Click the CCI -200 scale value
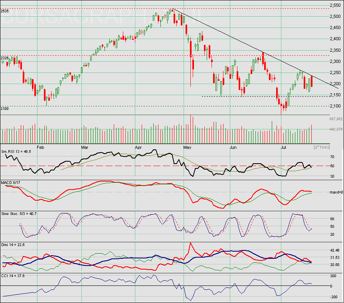Screen dimensions: 344x303 click(x=334, y=297)
